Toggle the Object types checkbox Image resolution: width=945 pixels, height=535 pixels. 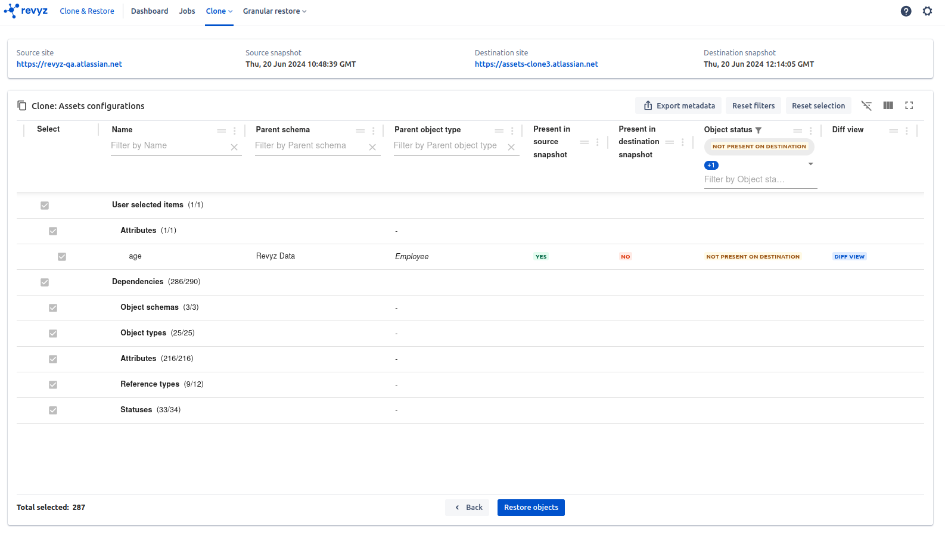tap(53, 334)
